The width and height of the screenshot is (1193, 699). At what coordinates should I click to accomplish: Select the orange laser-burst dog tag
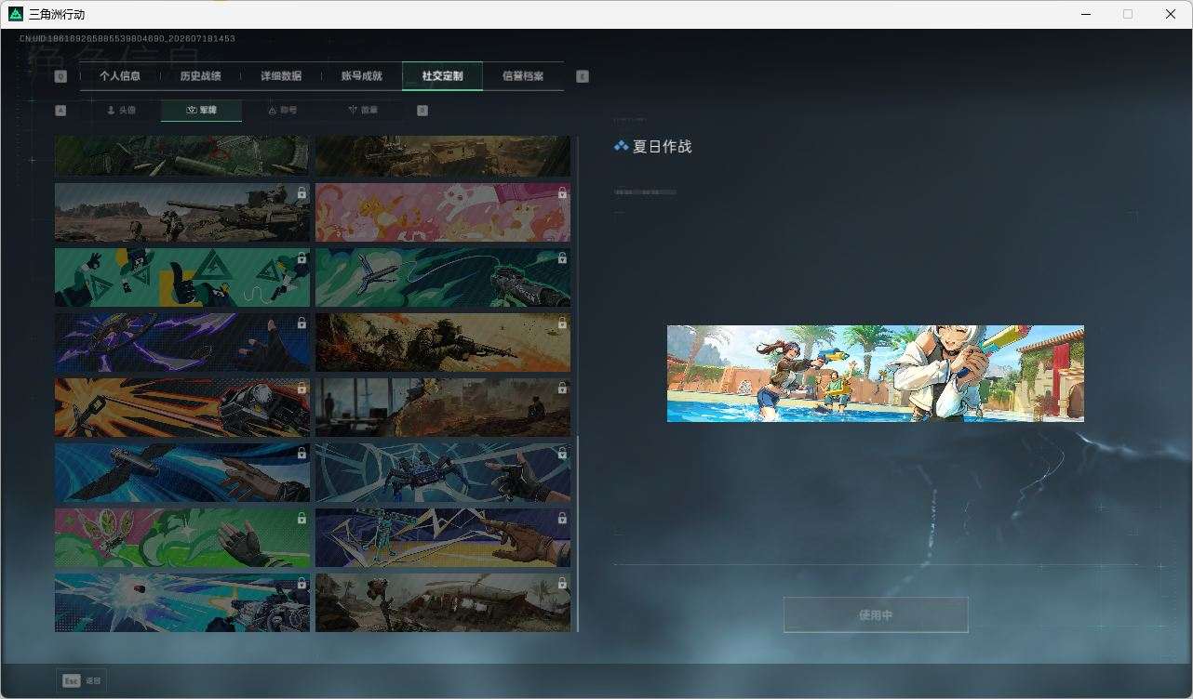[x=182, y=407]
